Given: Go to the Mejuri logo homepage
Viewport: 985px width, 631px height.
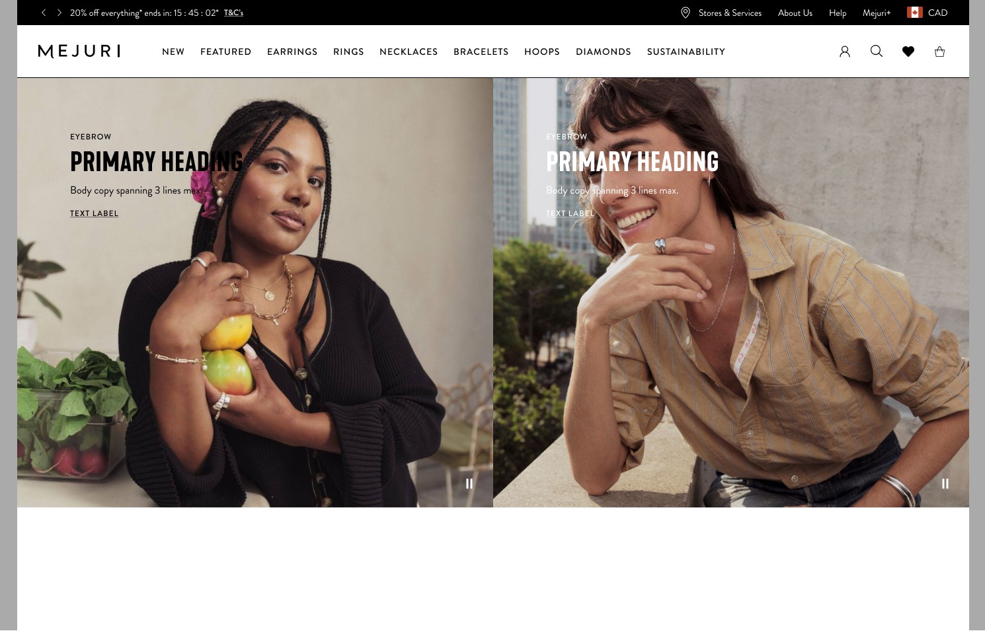Looking at the screenshot, I should 79,52.
